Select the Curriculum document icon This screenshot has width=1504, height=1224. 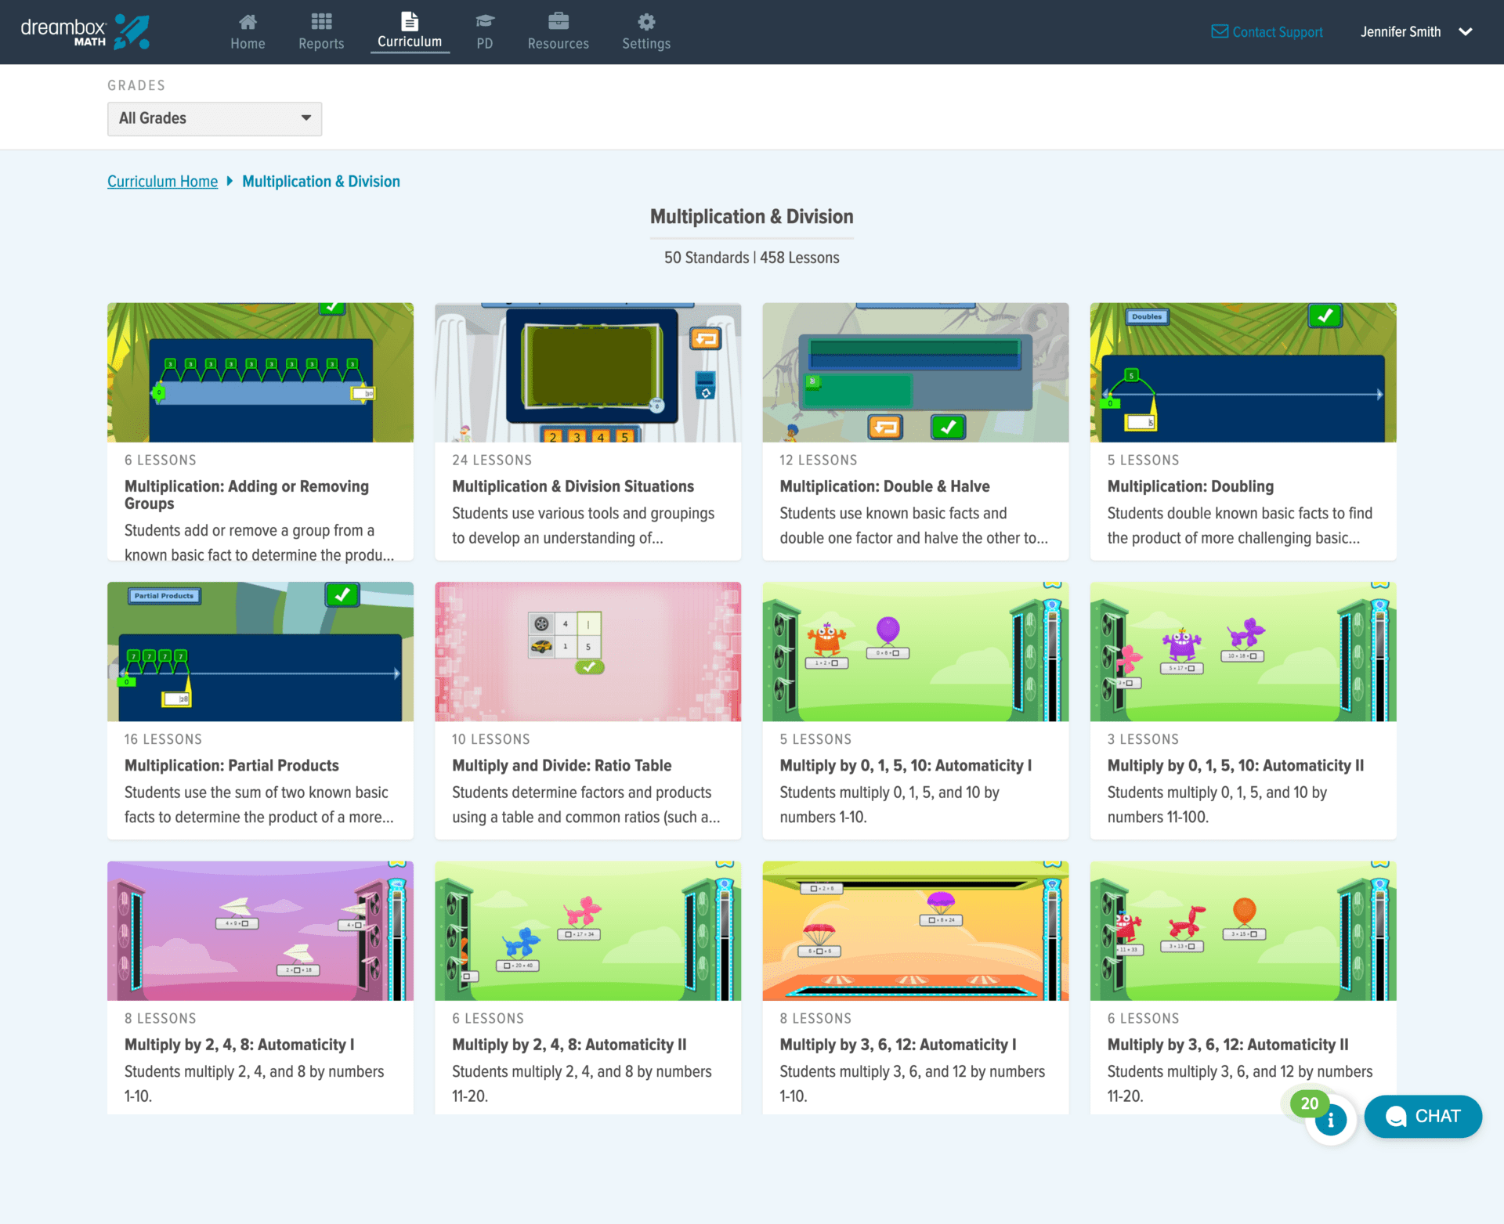(409, 22)
